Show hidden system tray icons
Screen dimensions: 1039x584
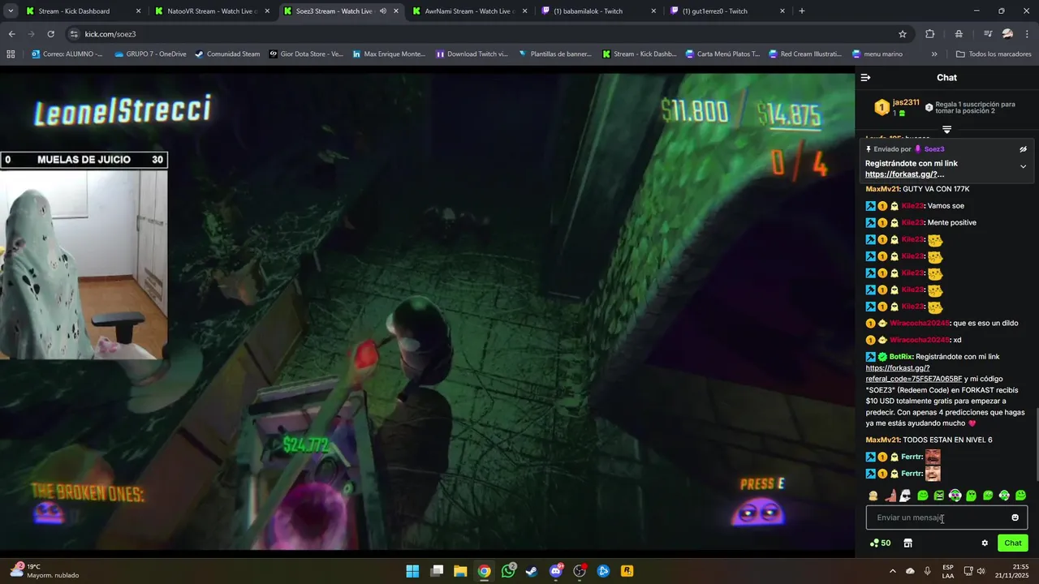[893, 571]
